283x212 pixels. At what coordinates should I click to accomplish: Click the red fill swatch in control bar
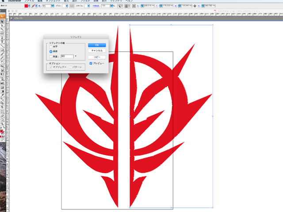coord(26,6)
